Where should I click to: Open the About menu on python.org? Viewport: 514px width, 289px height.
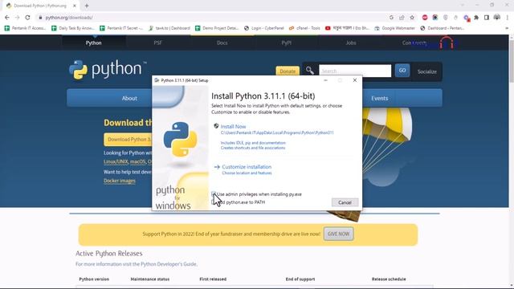(129, 98)
